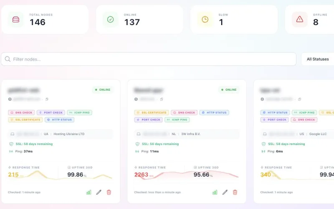Delete the Hosting Ukraine LTD node
The width and height of the screenshot is (334, 209).
pos(109,192)
